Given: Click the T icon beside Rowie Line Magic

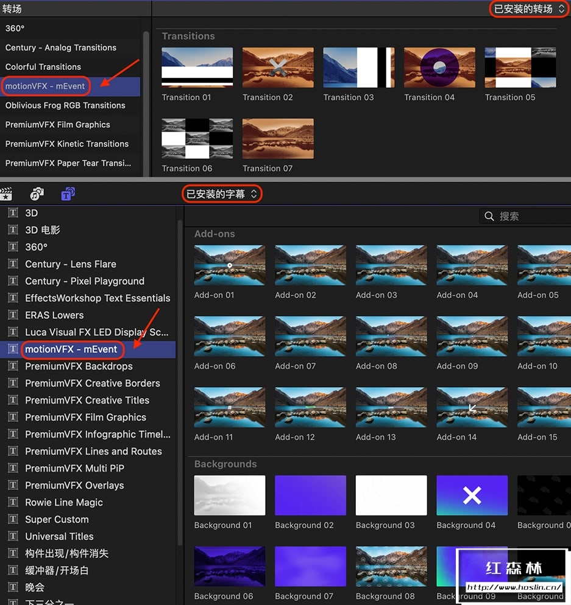Looking at the screenshot, I should click(x=13, y=502).
